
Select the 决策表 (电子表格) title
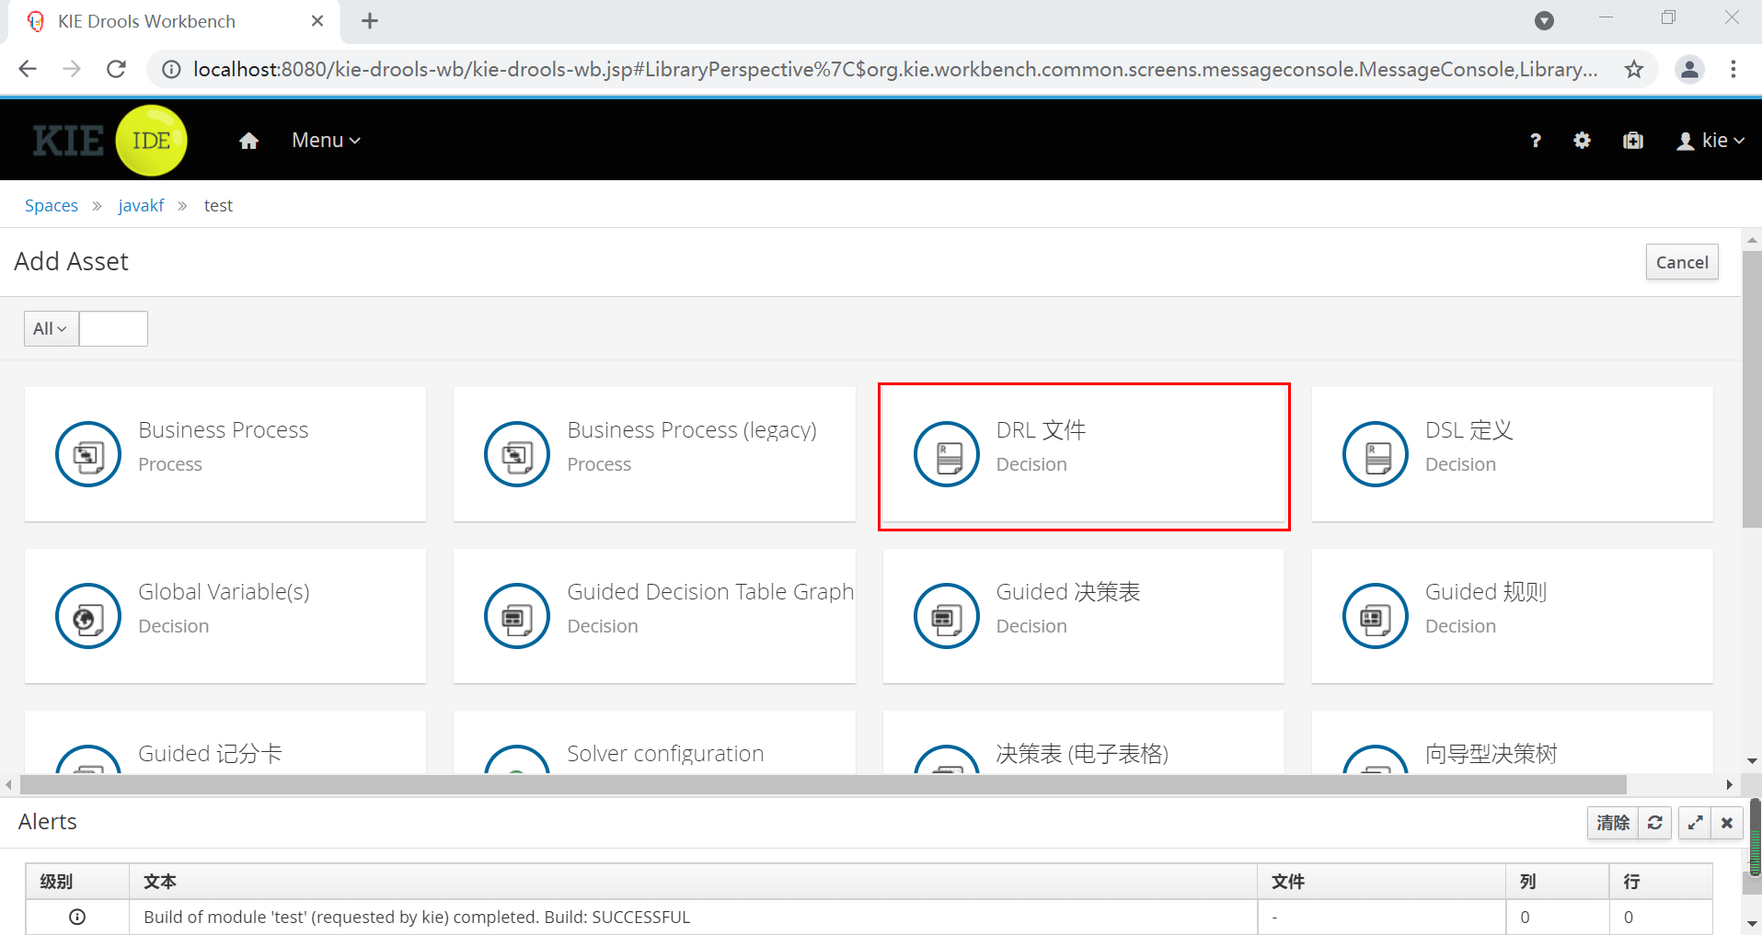click(1082, 754)
